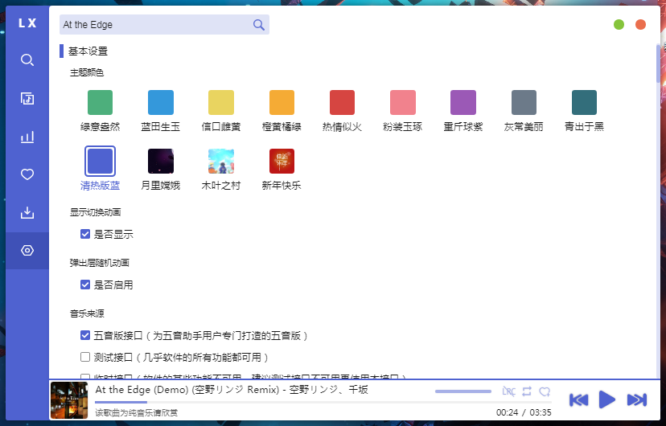Click the 弹出层随机动画 label
Screen dimensions: 666x426
click(100, 263)
